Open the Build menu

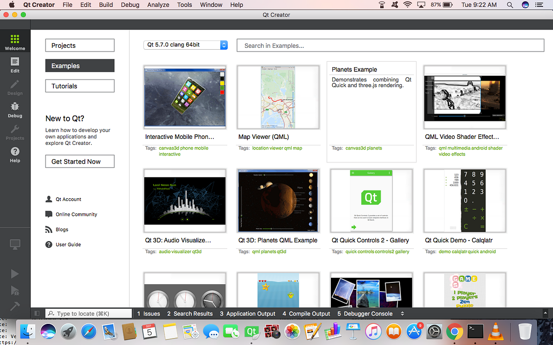pyautogui.click(x=106, y=5)
